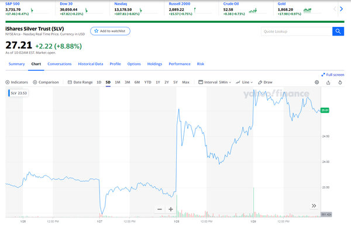The height and width of the screenshot is (226, 351).
Task: Select the YTD time range
Action: [148, 82]
